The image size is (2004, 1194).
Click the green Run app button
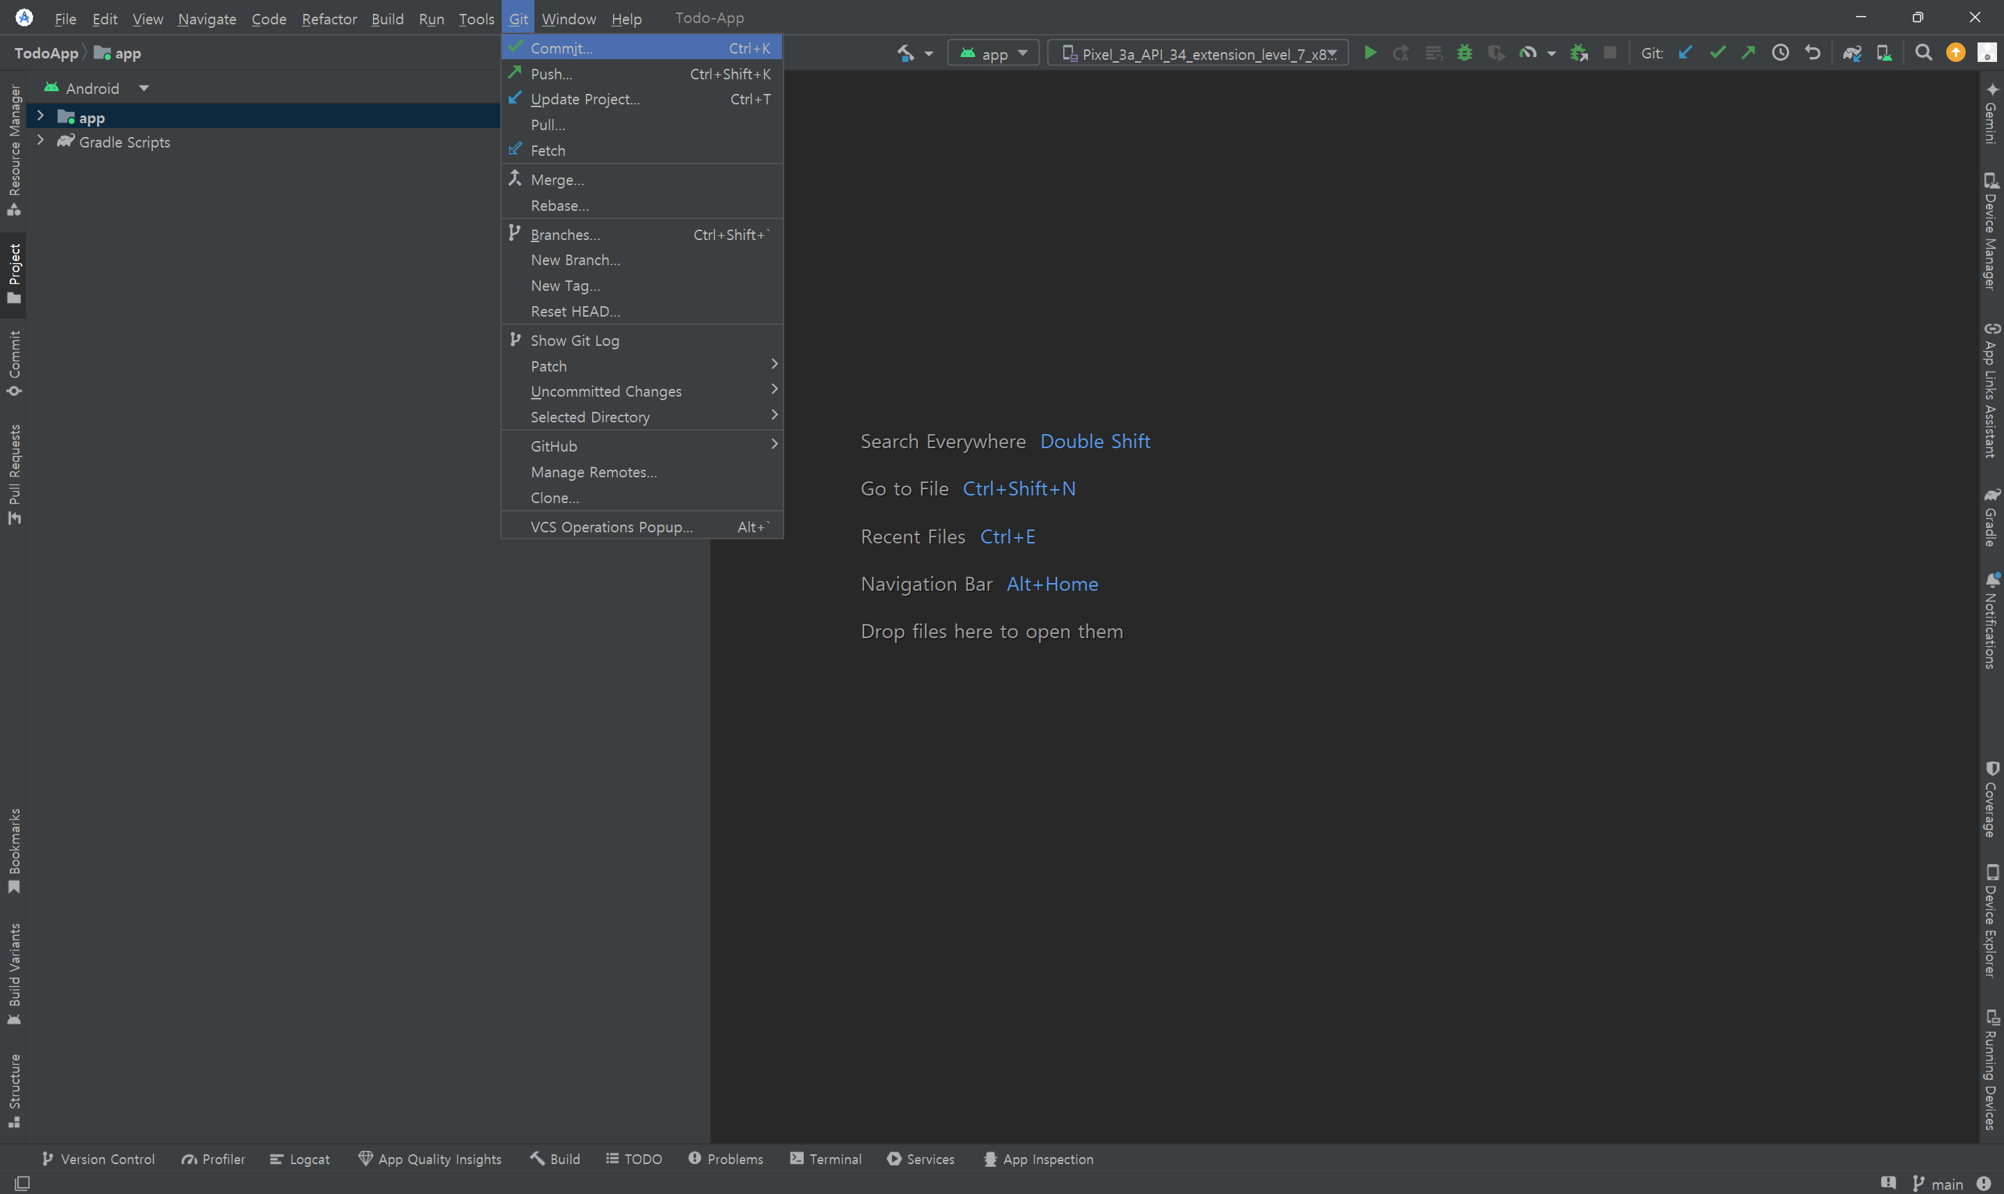(1370, 53)
